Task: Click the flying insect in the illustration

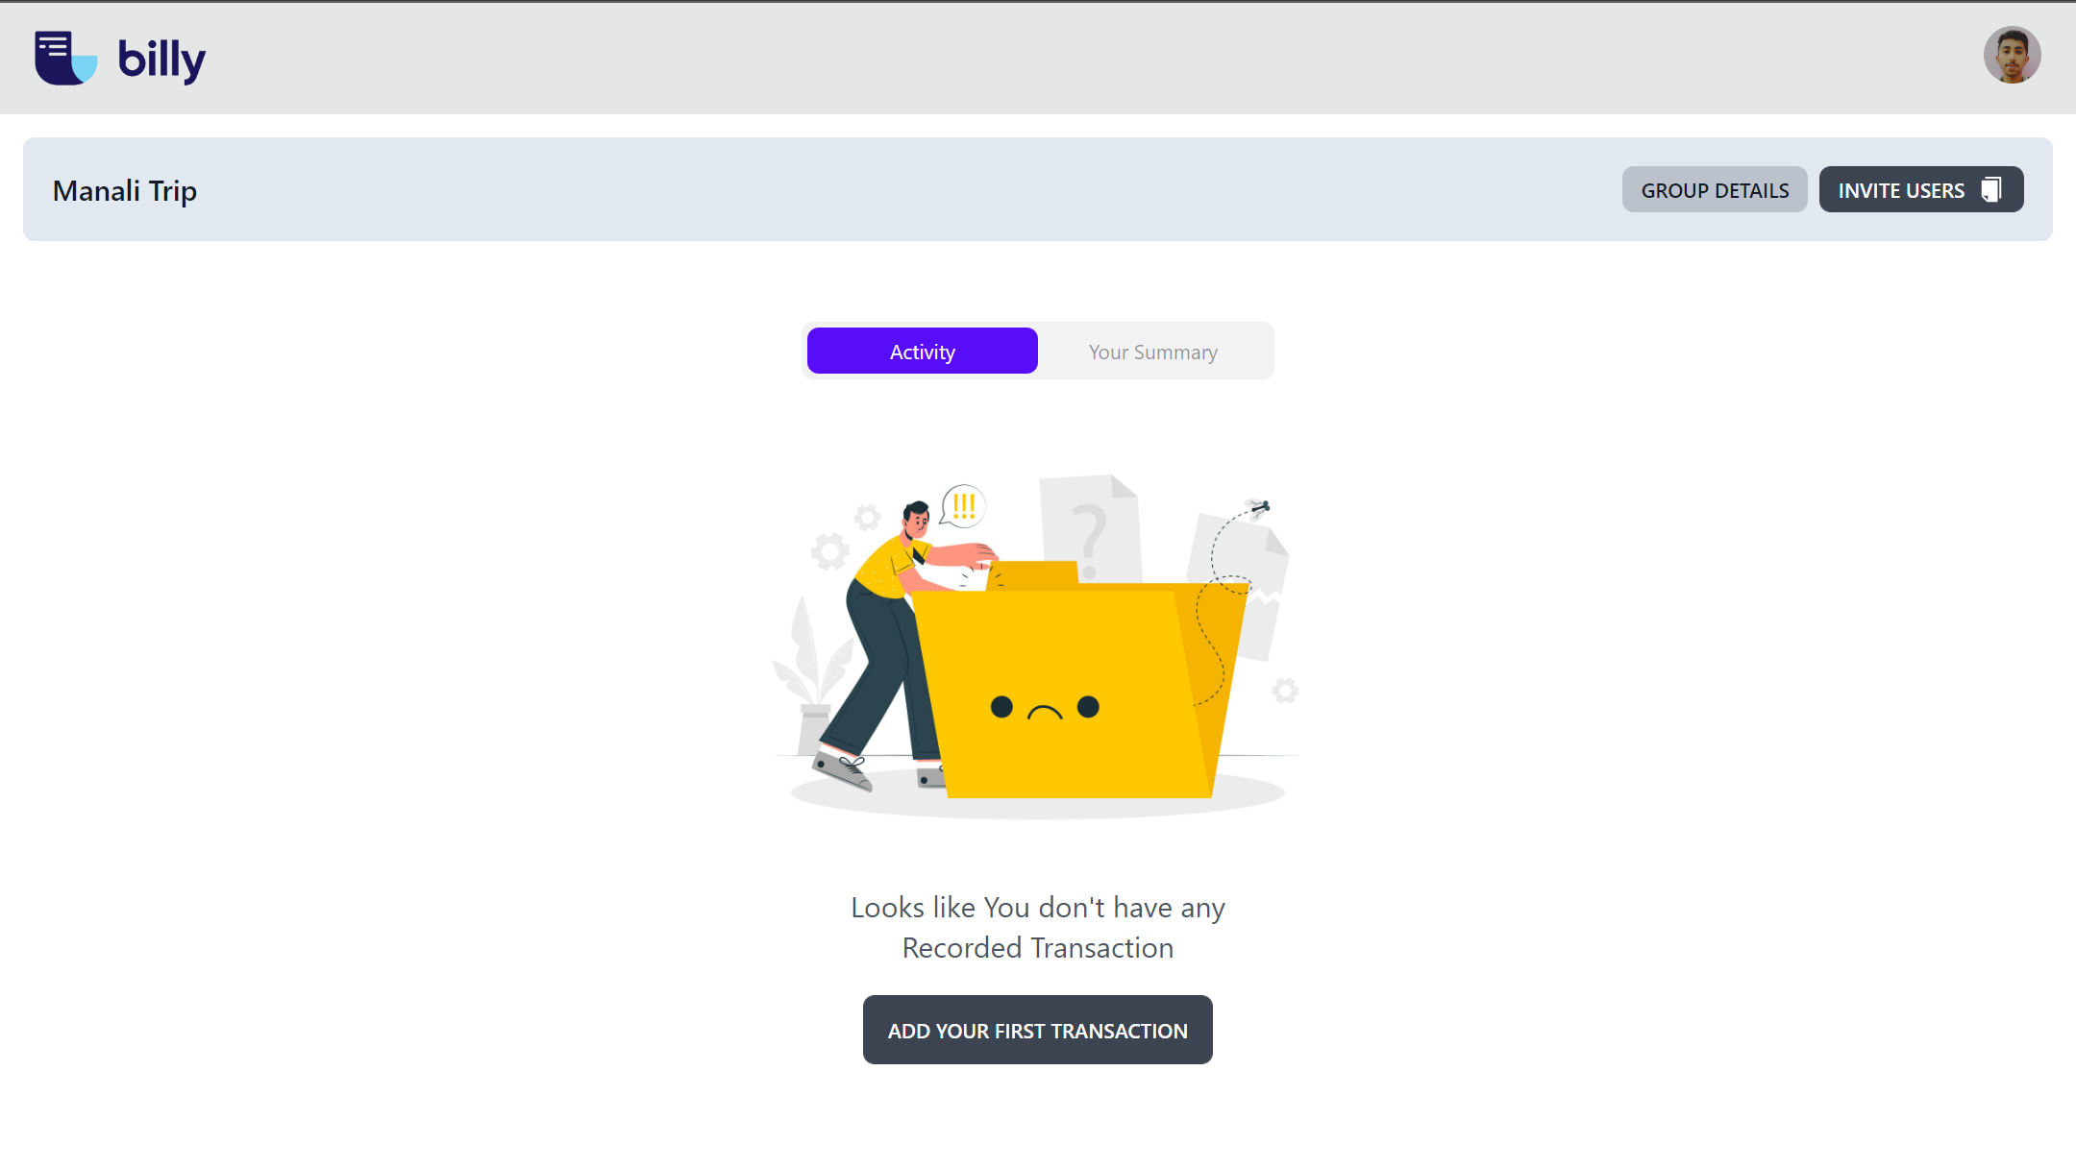Action: 1258,507
